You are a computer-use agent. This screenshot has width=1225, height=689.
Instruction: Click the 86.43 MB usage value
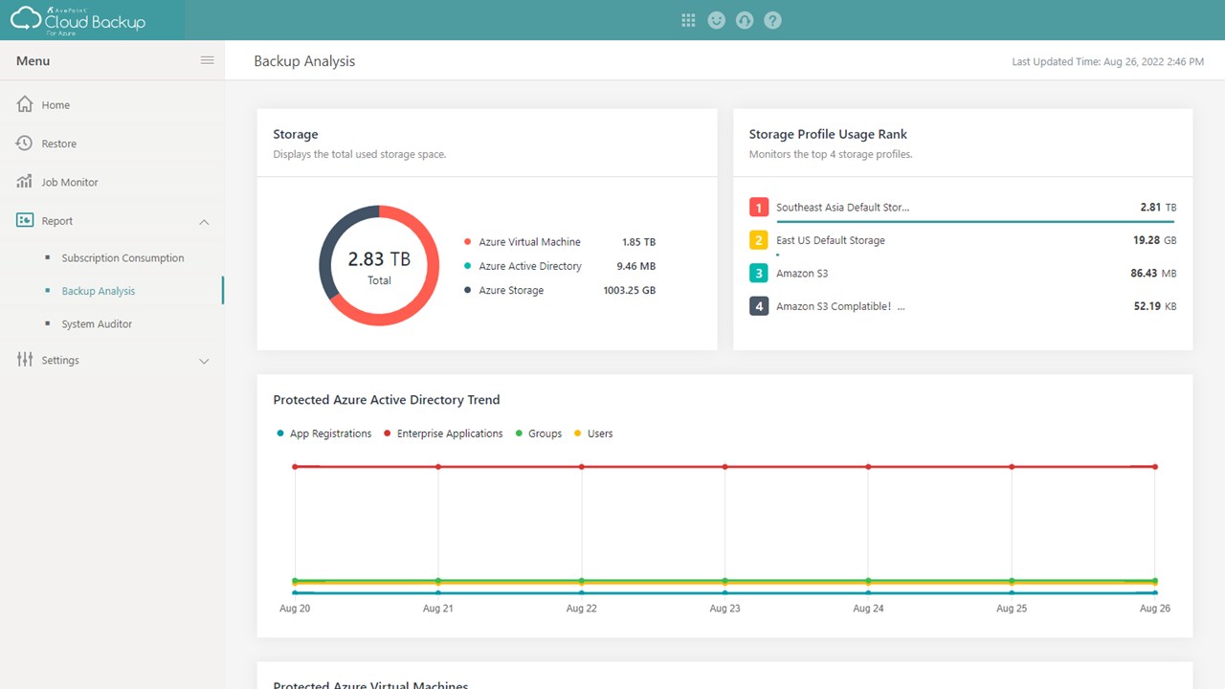coord(1153,274)
